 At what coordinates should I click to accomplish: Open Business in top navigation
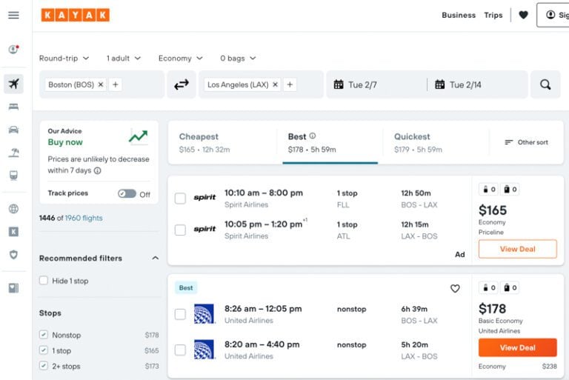pyautogui.click(x=459, y=16)
